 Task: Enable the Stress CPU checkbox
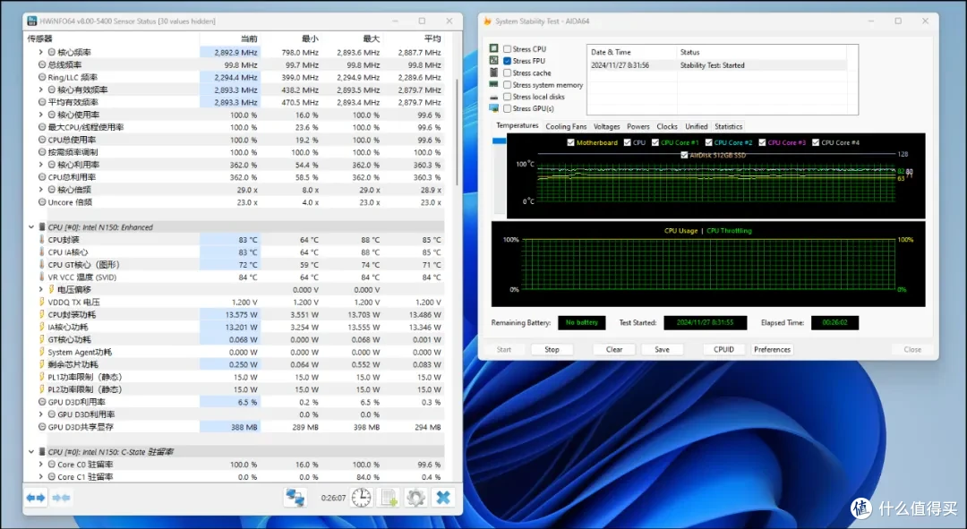pyautogui.click(x=507, y=48)
